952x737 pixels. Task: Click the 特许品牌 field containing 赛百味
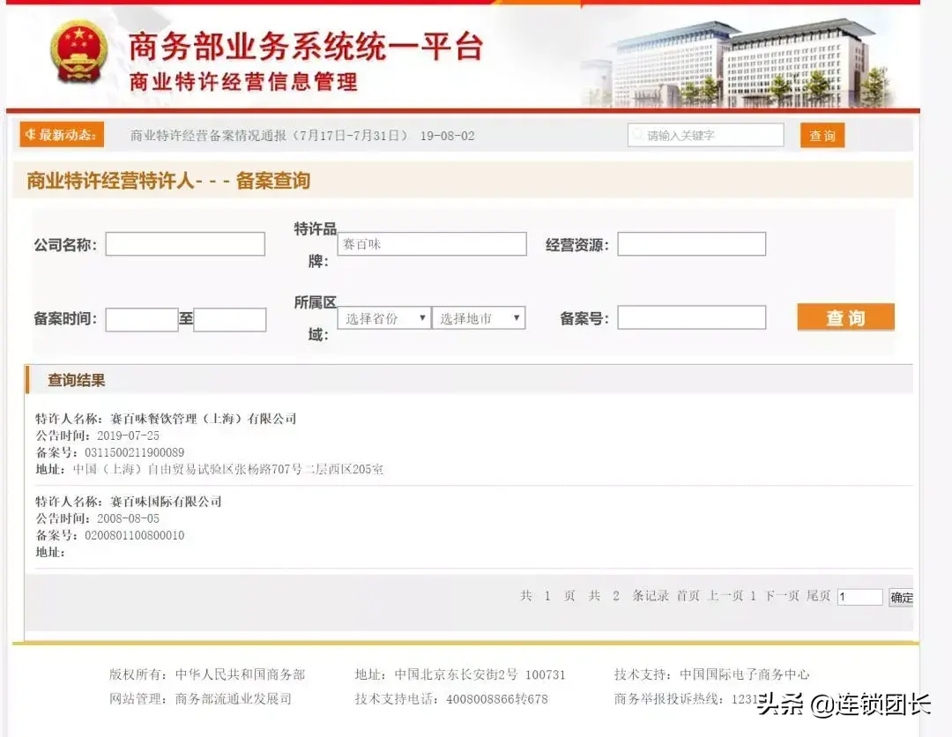432,244
